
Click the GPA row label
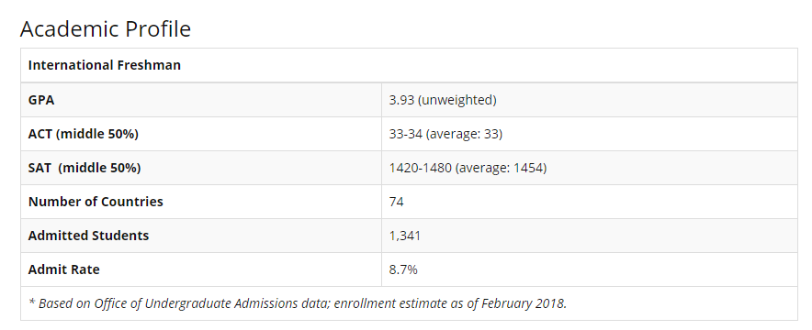pos(41,100)
